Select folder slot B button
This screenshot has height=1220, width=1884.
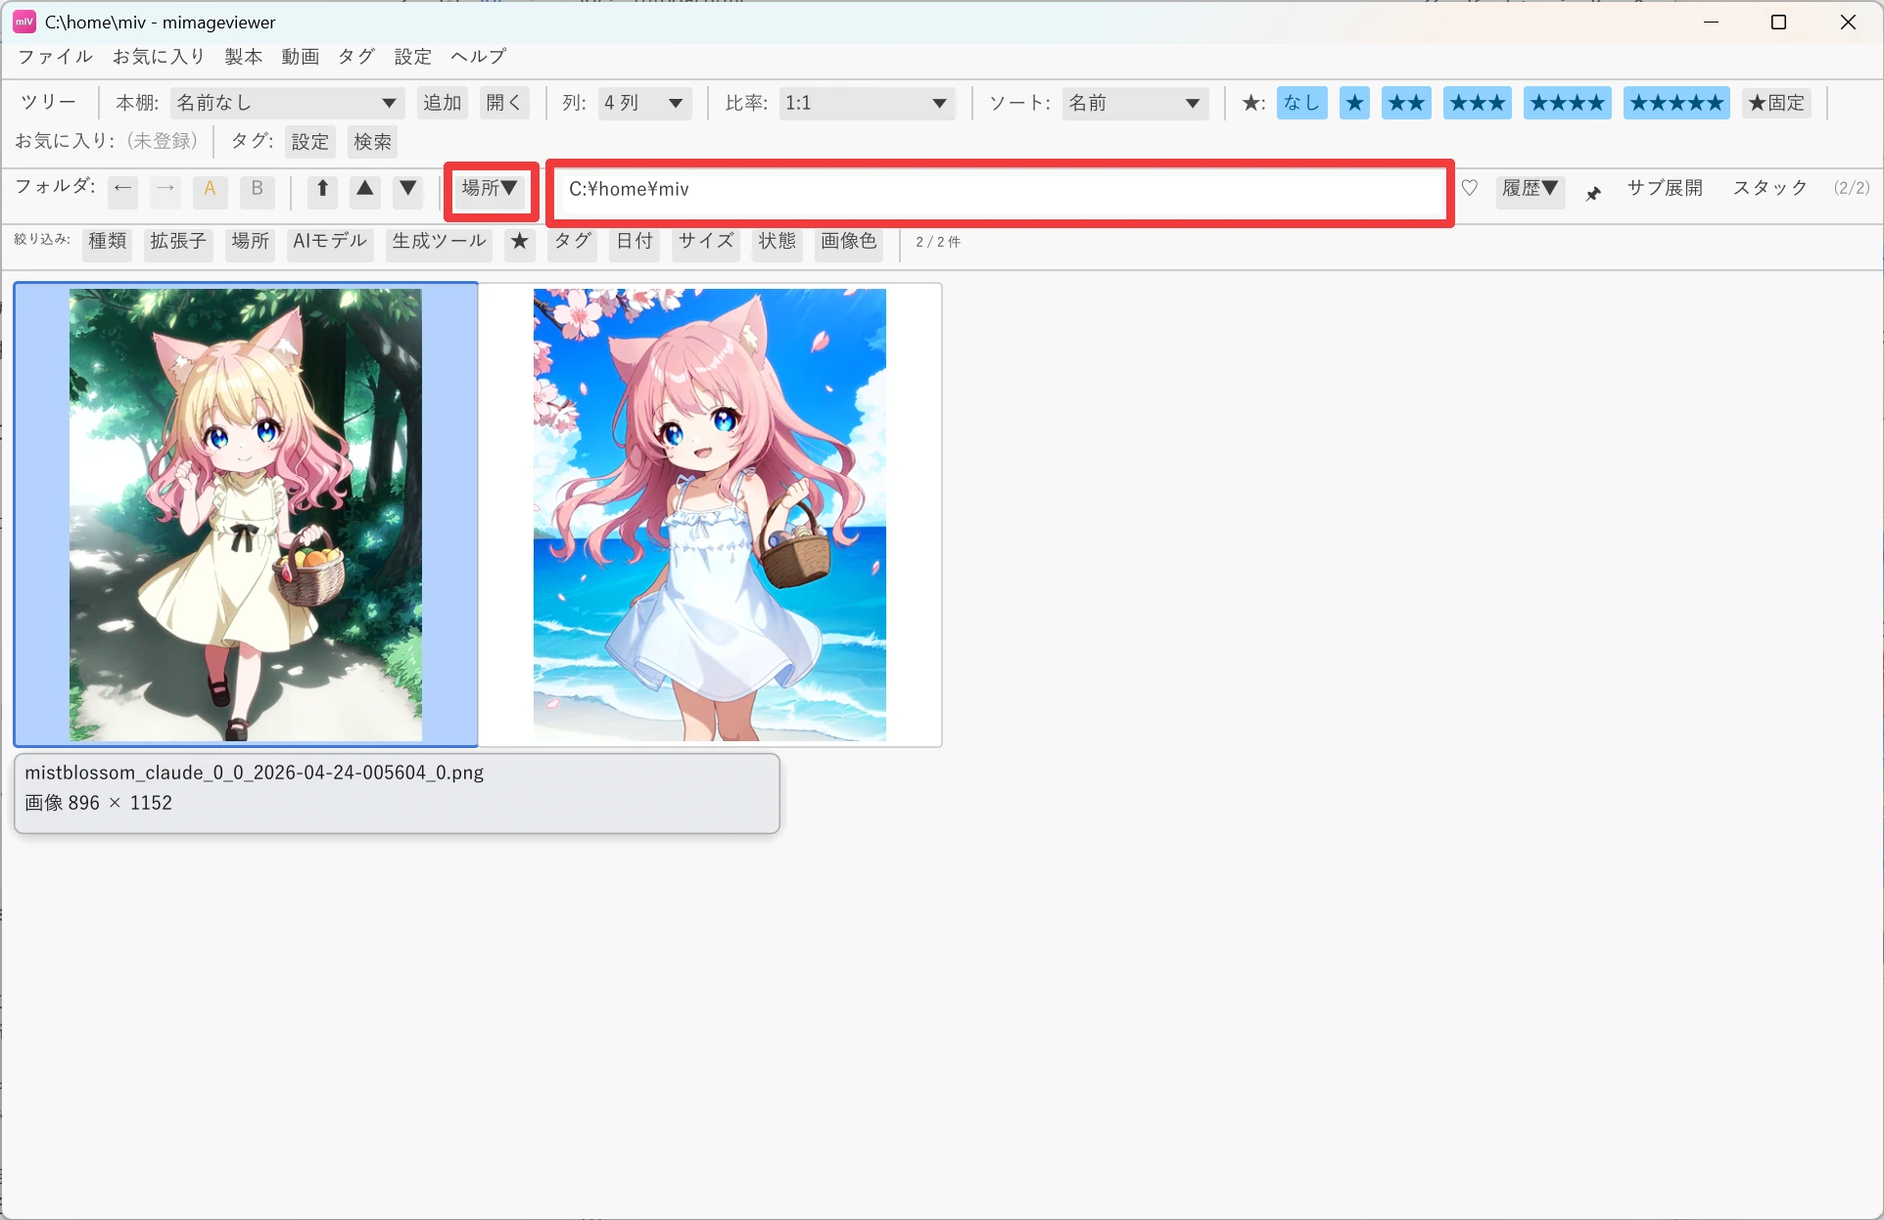tap(258, 189)
